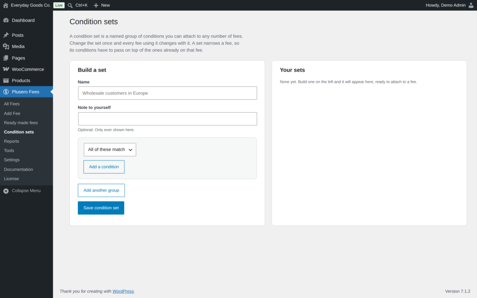The image size is (477, 298).
Task: Click the Products archive icon
Action: pos(6,80)
